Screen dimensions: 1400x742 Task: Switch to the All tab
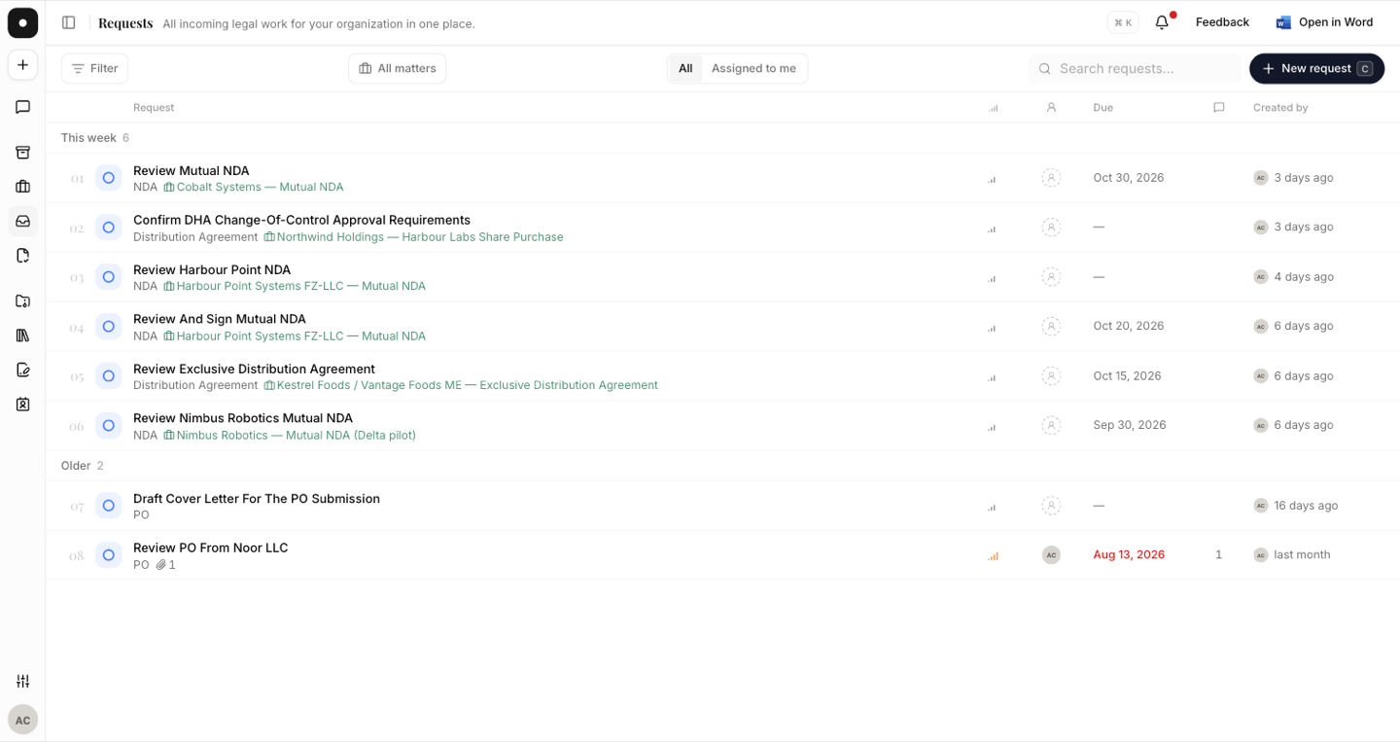pos(685,68)
